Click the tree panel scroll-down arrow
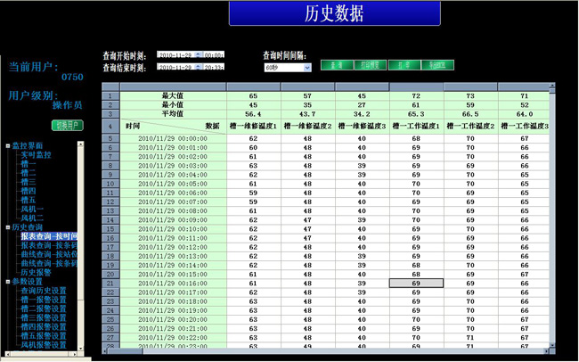The width and height of the screenshot is (579, 362). 81,348
